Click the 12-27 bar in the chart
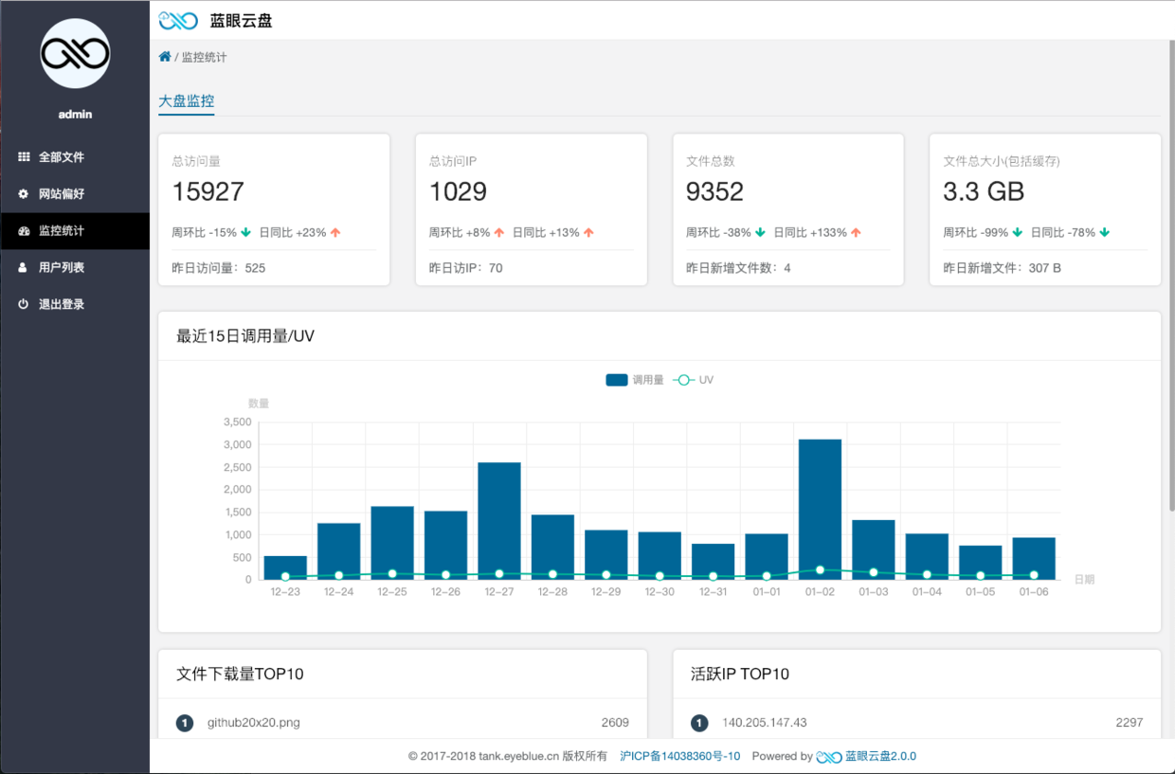 499,520
